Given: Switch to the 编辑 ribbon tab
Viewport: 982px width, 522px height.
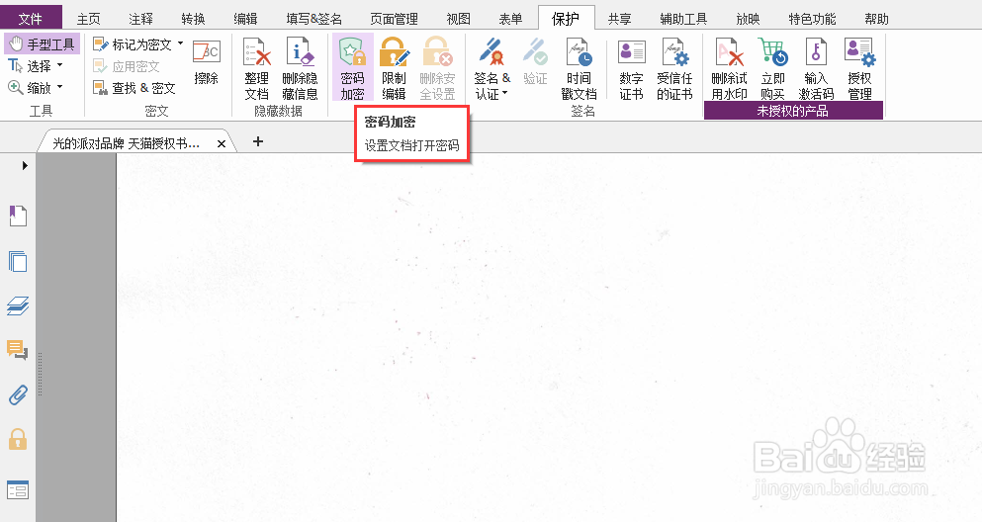Looking at the screenshot, I should tap(245, 19).
